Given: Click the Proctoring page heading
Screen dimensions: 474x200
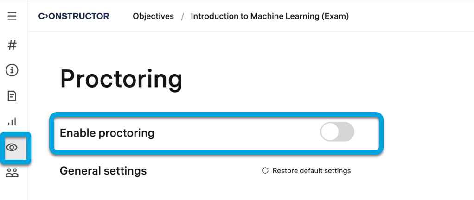Looking at the screenshot, I should 121,79.
